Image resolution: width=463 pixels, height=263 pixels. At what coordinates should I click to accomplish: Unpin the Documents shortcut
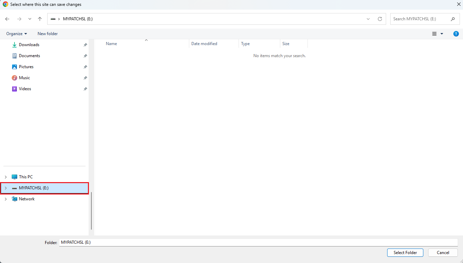[x=85, y=56]
